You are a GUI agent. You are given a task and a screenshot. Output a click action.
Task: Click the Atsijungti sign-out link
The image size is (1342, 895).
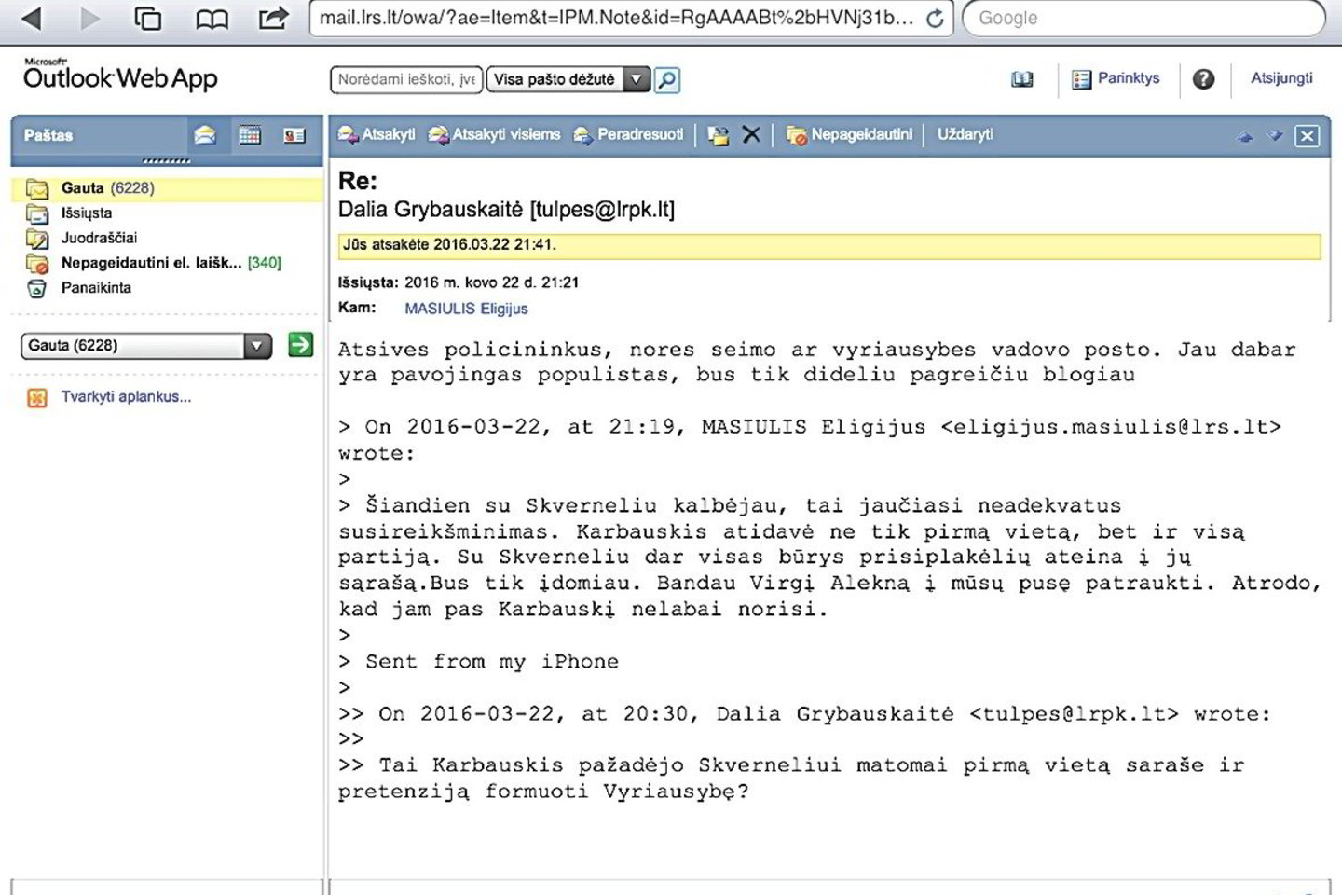coord(1281,78)
